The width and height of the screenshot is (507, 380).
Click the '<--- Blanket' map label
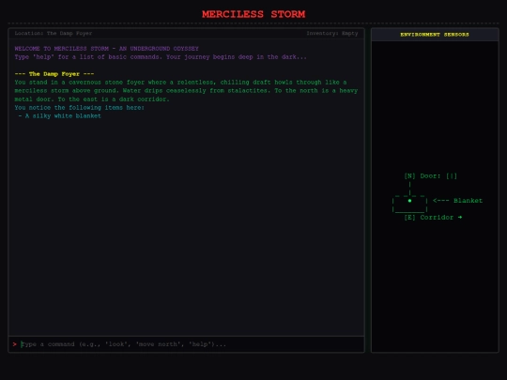457,201
